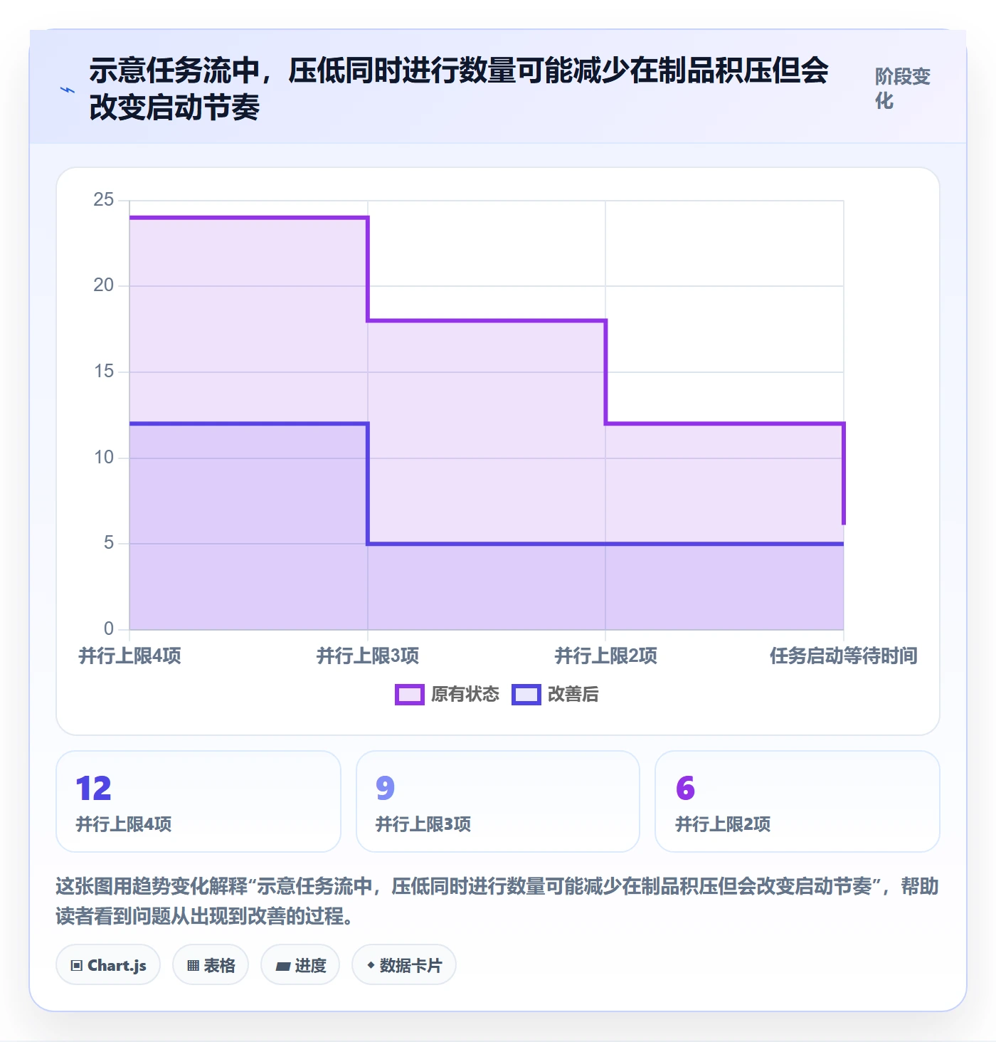Viewport: 996px width, 1042px height.
Task: Open the data card showing value 9
Action: click(x=498, y=801)
